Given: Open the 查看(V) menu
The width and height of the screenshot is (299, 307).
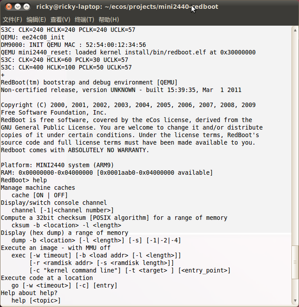Looking at the screenshot, I should pyautogui.click(x=60, y=19).
